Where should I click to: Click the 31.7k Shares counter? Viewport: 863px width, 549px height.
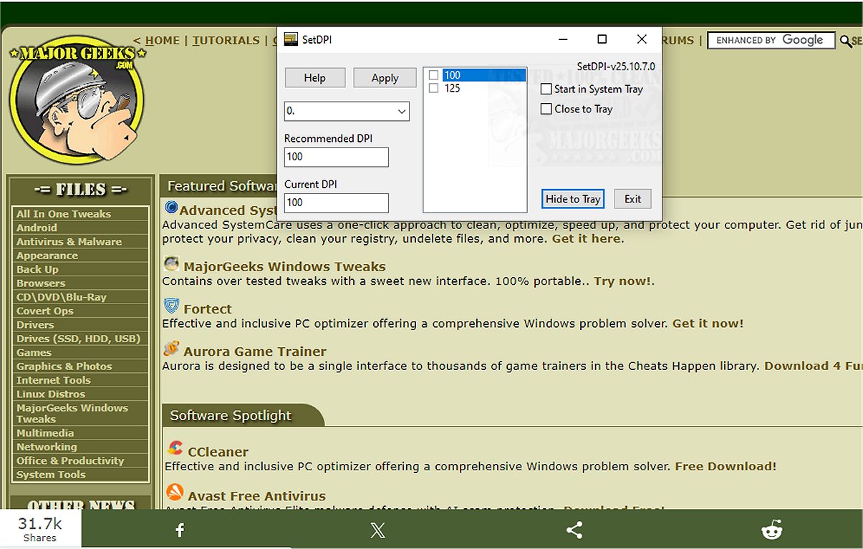[40, 529]
